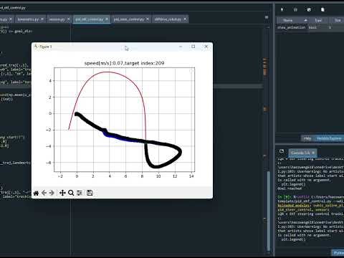The width and height of the screenshot is (344, 258).
Task: Click the Python status item at bottom right
Action: [x=338, y=253]
